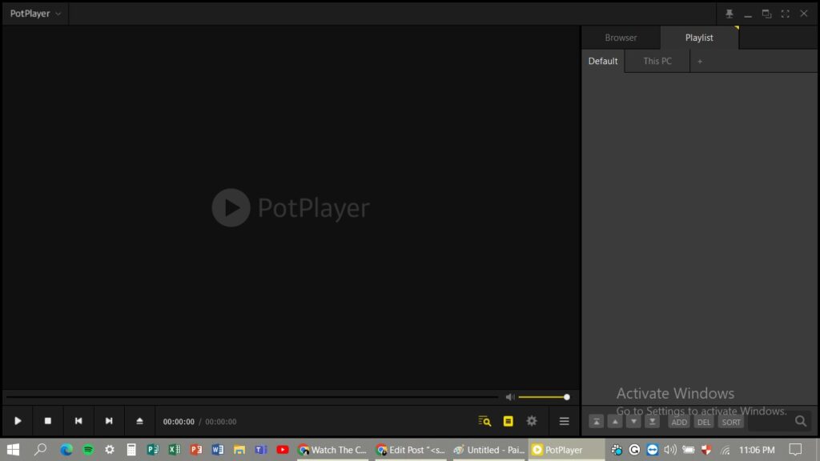Move item to bottom of playlist
The image size is (820, 461).
(x=652, y=422)
